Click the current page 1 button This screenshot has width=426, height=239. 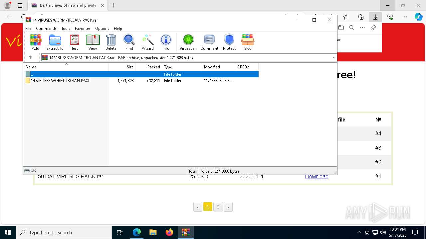click(x=208, y=207)
